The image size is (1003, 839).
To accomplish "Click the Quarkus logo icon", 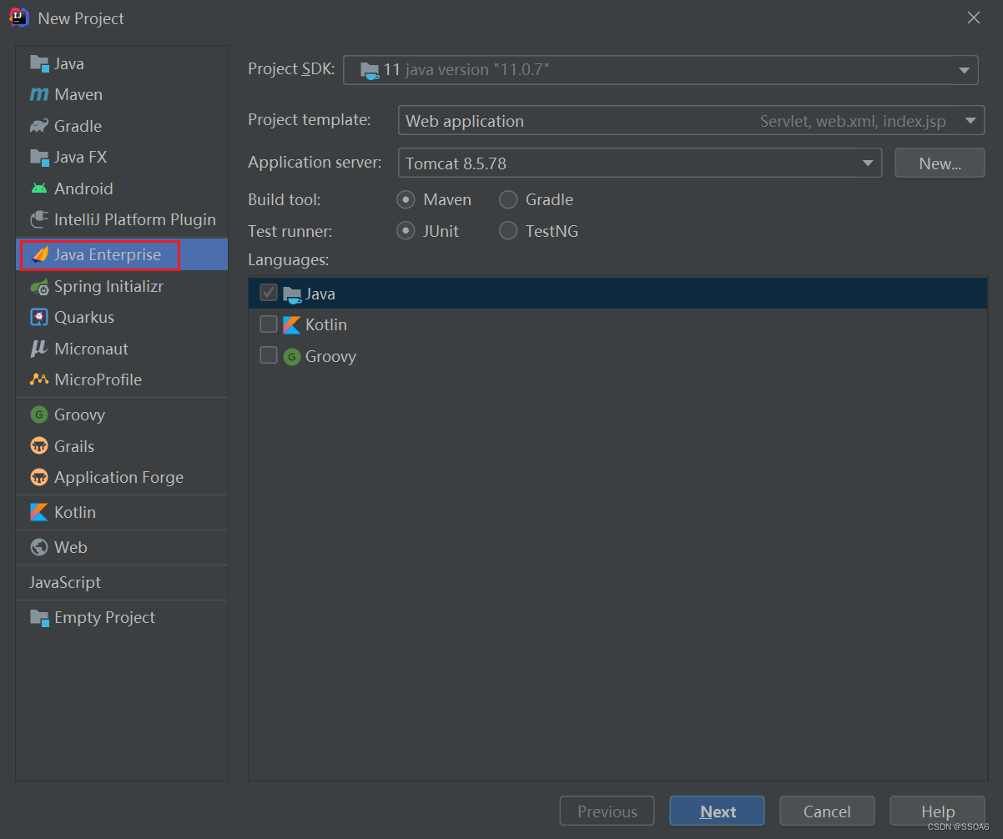I will pos(39,317).
